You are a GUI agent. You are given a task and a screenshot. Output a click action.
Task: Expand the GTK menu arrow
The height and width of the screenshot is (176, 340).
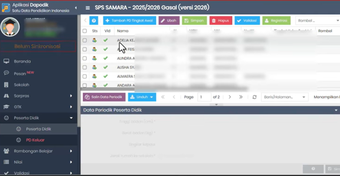click(x=71, y=107)
